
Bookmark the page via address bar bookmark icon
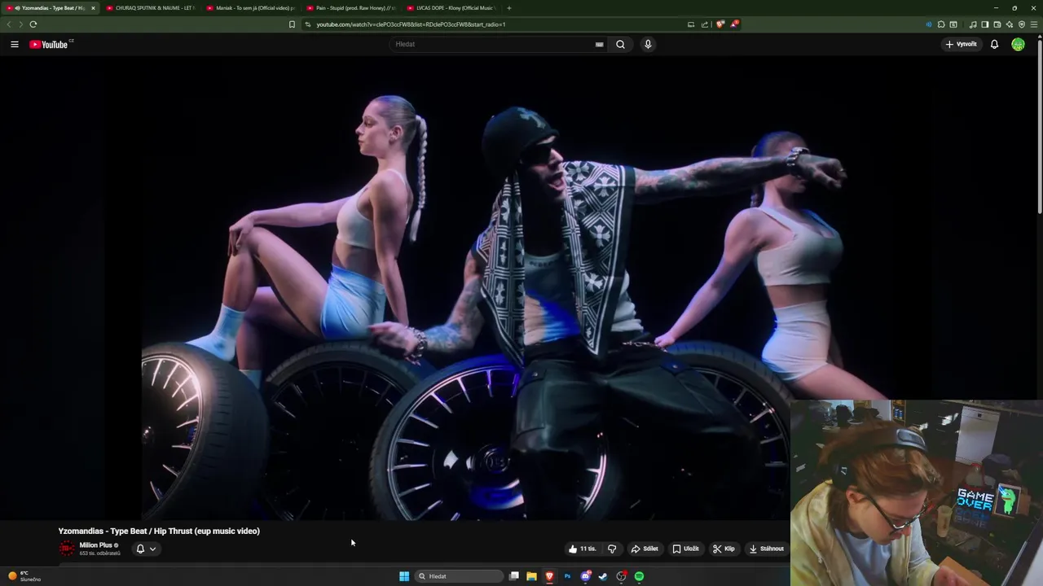(292, 24)
